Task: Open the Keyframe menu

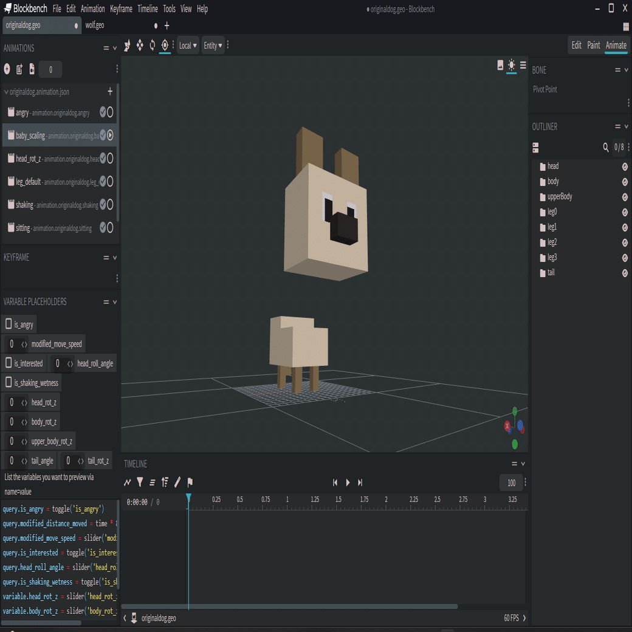Action: pyautogui.click(x=122, y=9)
